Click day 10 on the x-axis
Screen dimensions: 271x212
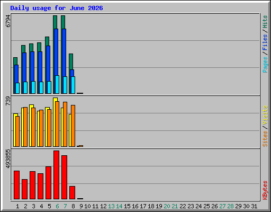click(87, 206)
